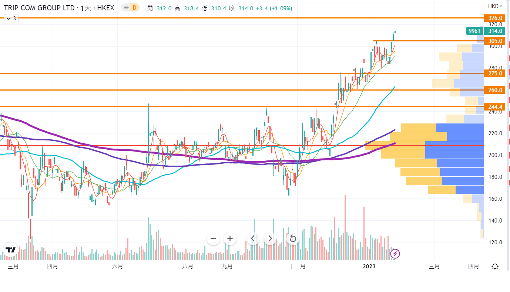Image resolution: width=510 pixels, height=292 pixels.
Task: Click the purple lightning flash icon
Action: 395,254
